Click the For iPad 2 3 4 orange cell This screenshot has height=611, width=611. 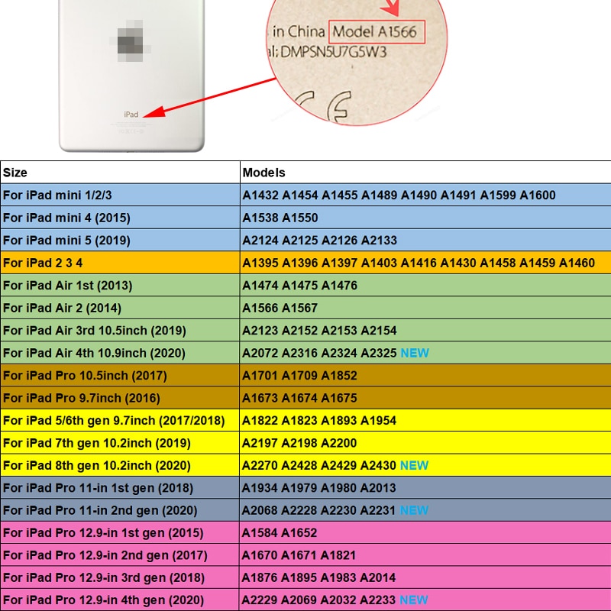(x=120, y=263)
